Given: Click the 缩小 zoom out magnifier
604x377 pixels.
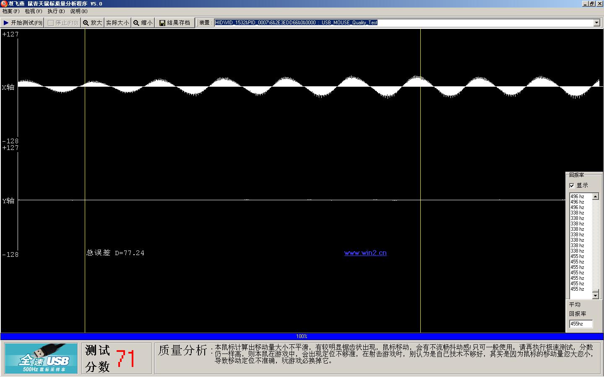Looking at the screenshot, I should click(143, 23).
